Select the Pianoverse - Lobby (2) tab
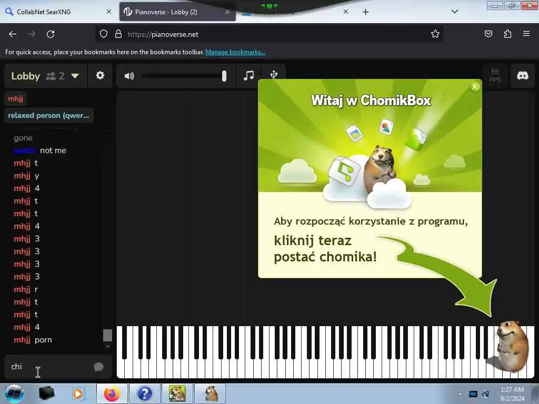 [177, 12]
